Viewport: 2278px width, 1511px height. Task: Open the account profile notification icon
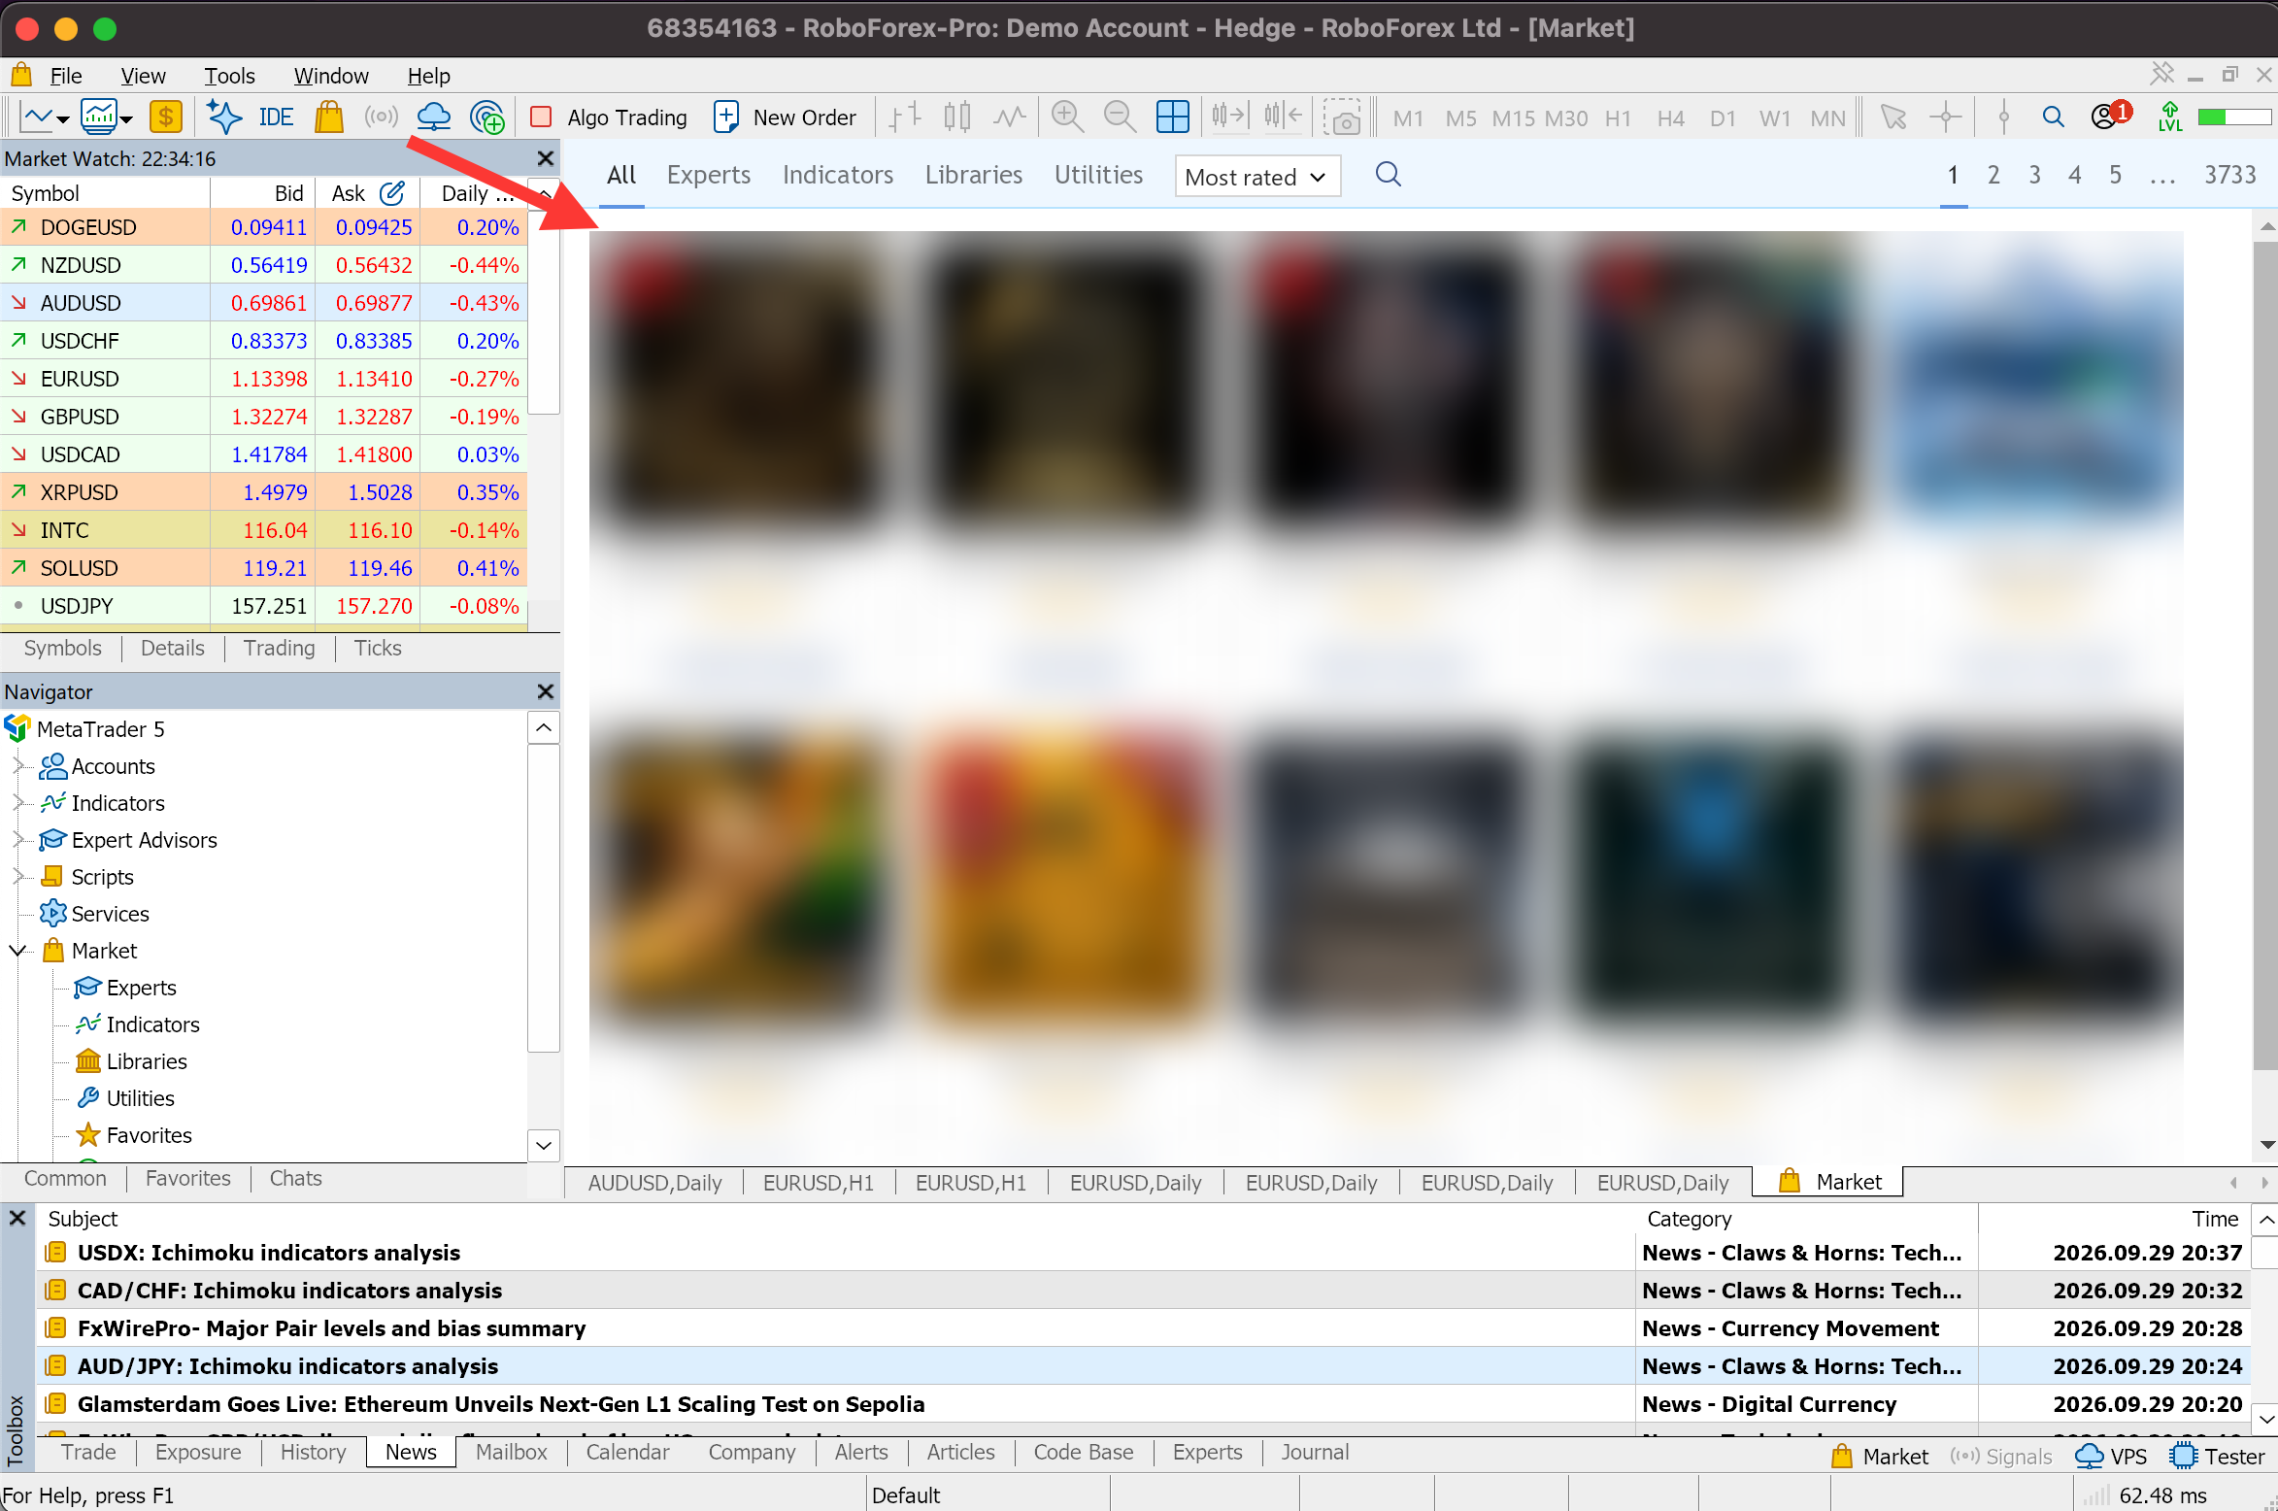[2109, 116]
